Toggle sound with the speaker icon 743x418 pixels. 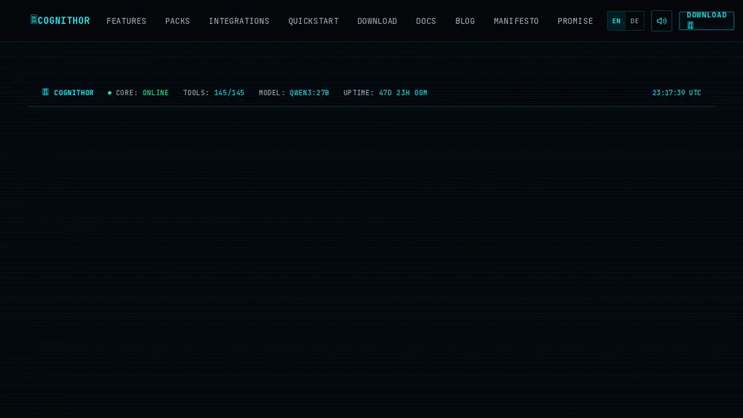click(661, 21)
